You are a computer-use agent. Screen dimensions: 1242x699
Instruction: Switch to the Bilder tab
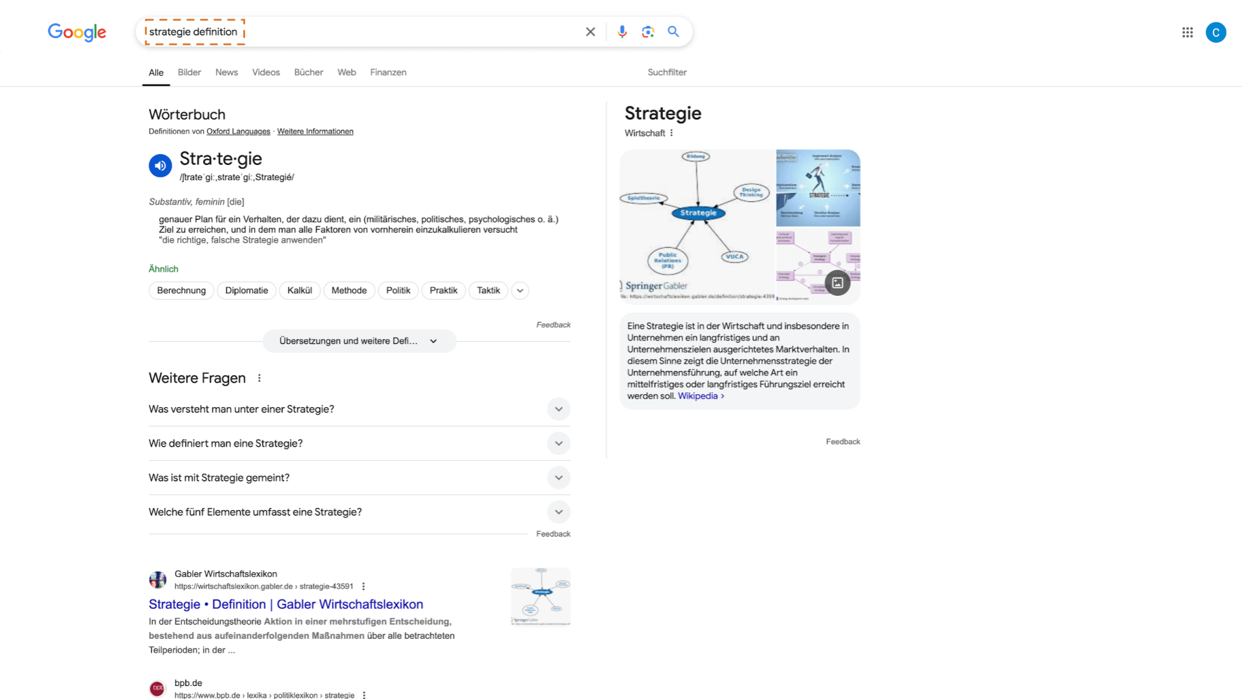(189, 72)
